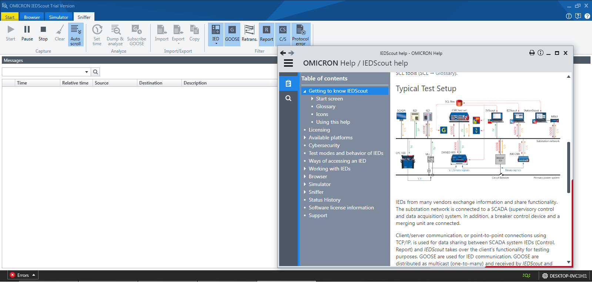Expand the Browser help topic arrow
592x282 pixels.
pos(305,176)
